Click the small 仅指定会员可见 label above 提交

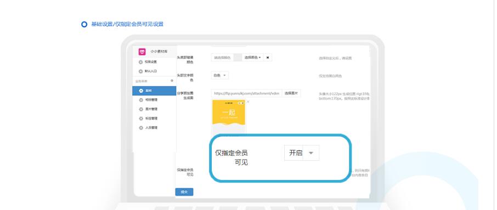coord(185,172)
